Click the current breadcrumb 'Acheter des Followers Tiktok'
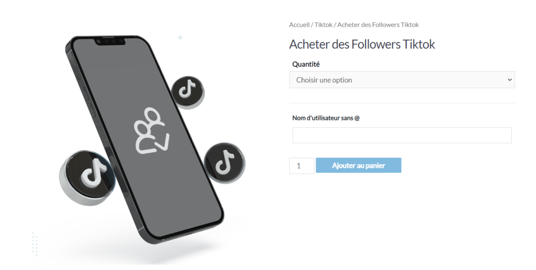 [x=378, y=25]
